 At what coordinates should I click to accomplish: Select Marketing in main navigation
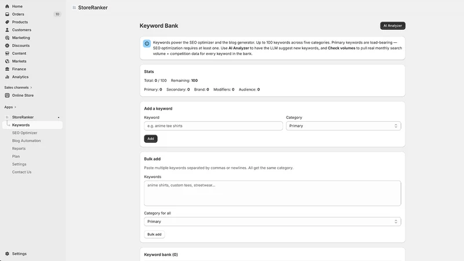tap(21, 38)
